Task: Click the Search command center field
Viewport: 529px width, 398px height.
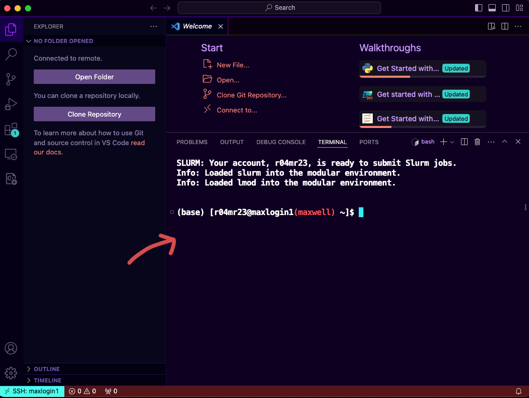Action: click(279, 8)
